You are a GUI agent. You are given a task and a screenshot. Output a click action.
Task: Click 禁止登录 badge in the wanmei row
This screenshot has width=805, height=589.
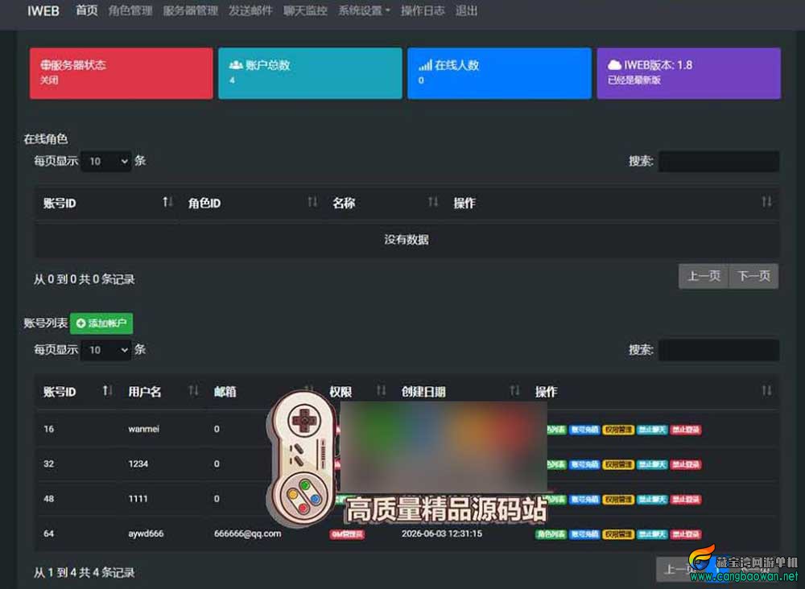coord(686,430)
